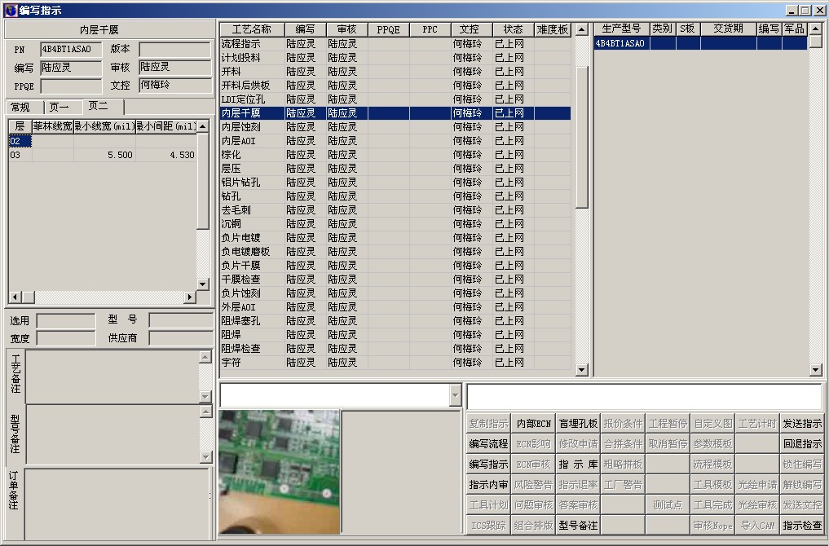Click the 5.500 minimum line width cell
The height and width of the screenshot is (546, 829).
[104, 155]
